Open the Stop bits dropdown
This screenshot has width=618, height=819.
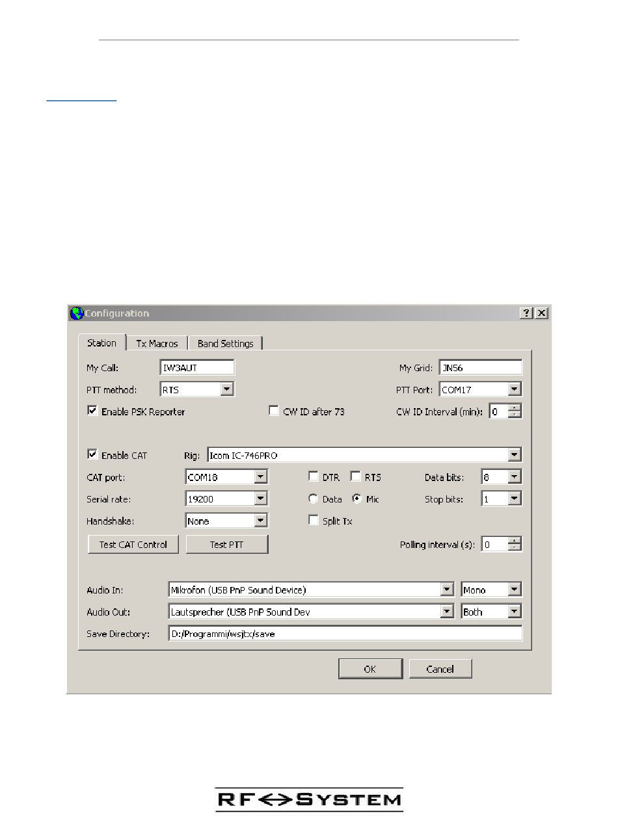click(x=502, y=499)
